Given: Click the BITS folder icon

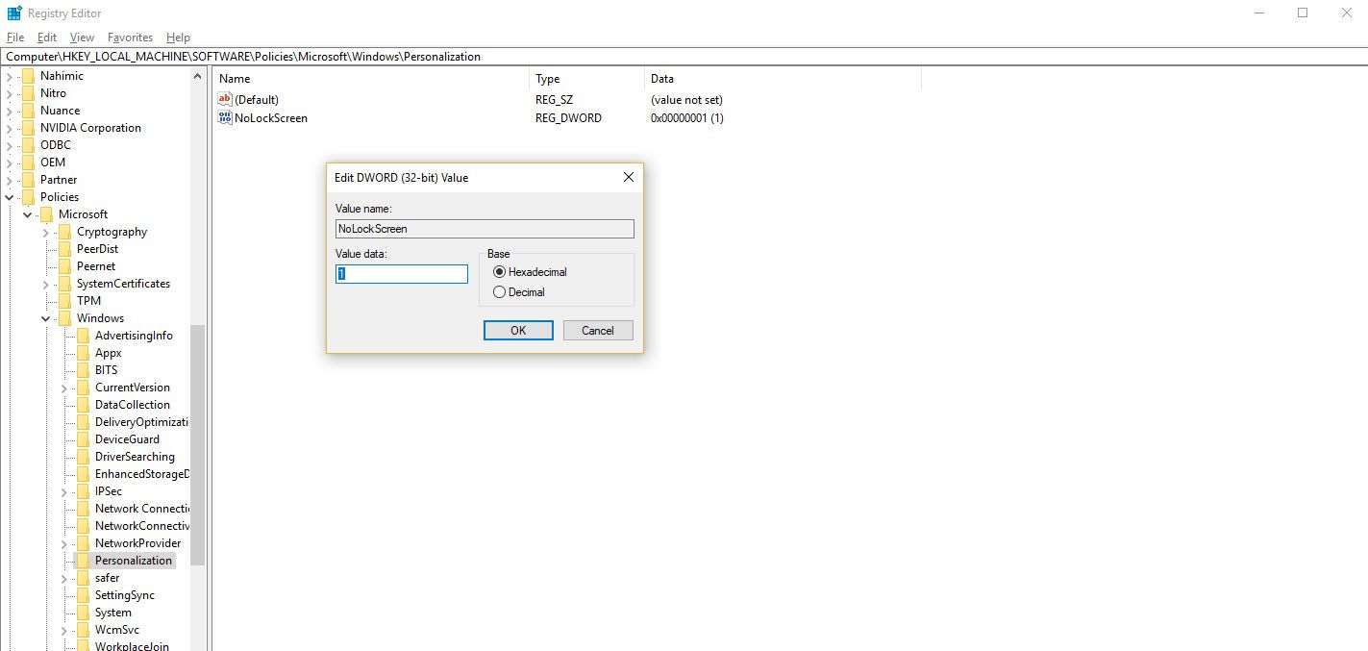Looking at the screenshot, I should (x=83, y=370).
